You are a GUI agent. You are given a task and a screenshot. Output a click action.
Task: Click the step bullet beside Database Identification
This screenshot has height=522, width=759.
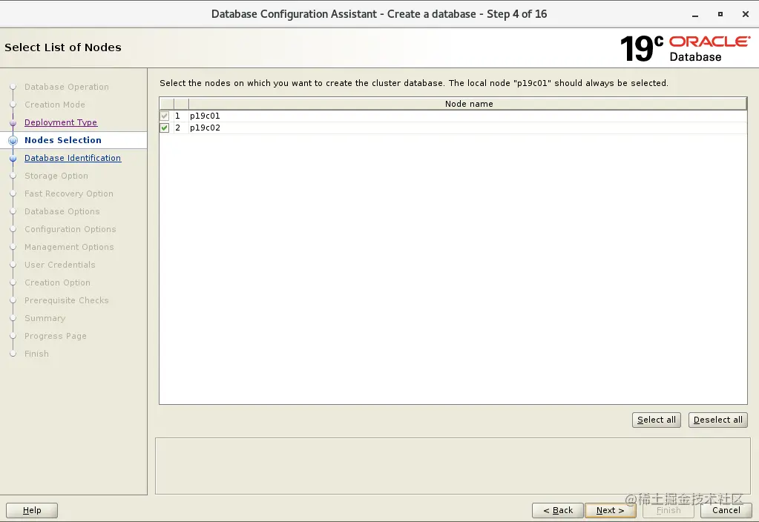[13, 159]
